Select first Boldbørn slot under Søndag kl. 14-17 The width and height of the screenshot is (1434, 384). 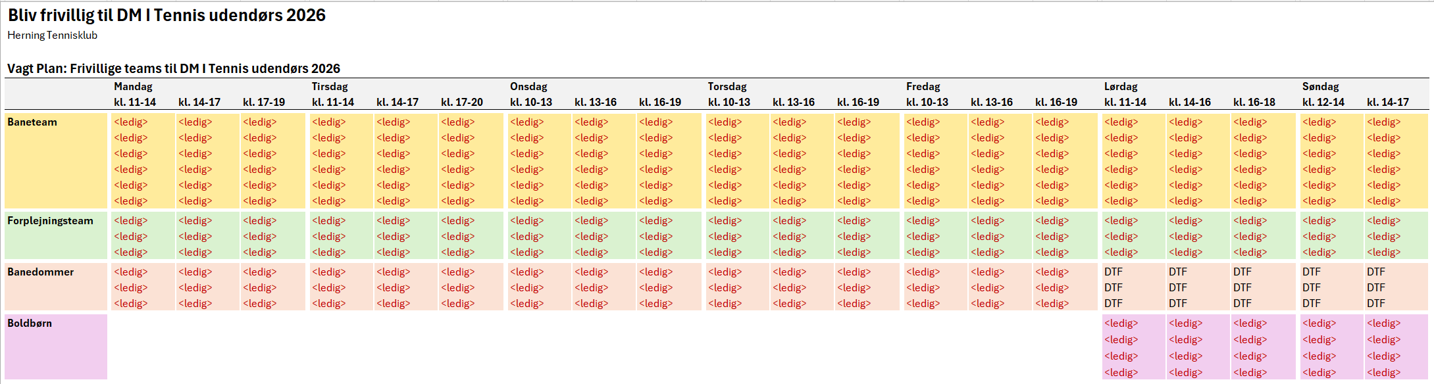tap(1384, 324)
